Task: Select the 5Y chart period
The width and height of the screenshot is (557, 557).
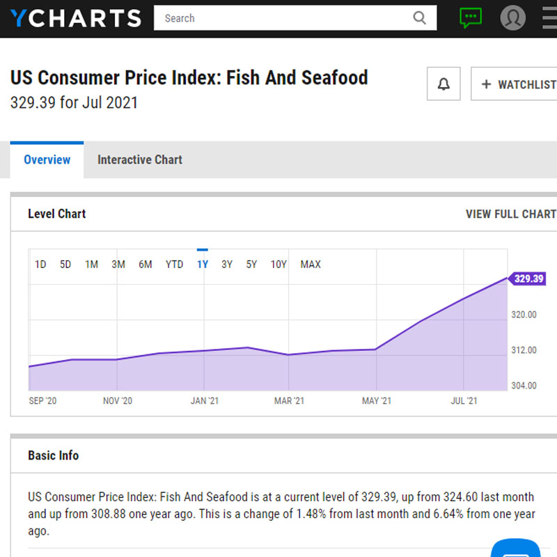Action: pos(251,264)
